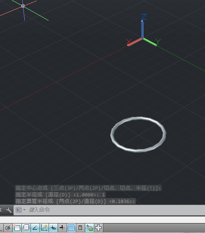205x233 pixels.
Task: Toggle Annotation Monitor plus icon
Action: point(98,228)
